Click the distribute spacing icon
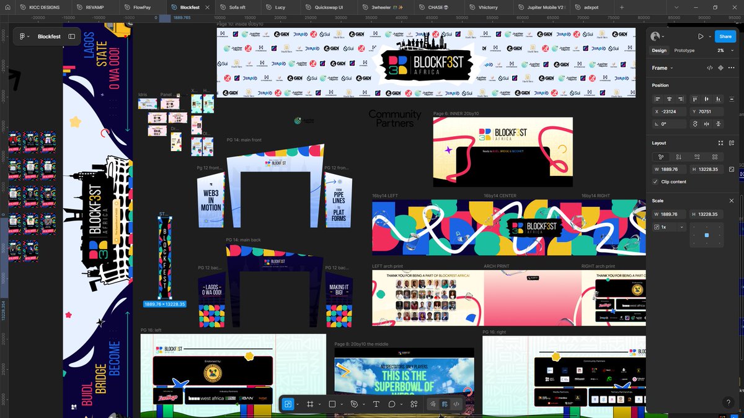Viewport: 744px width, 418px height. coord(732,99)
